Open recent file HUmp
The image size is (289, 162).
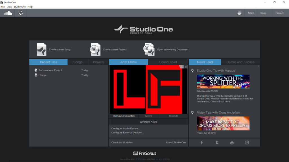tap(69, 75)
